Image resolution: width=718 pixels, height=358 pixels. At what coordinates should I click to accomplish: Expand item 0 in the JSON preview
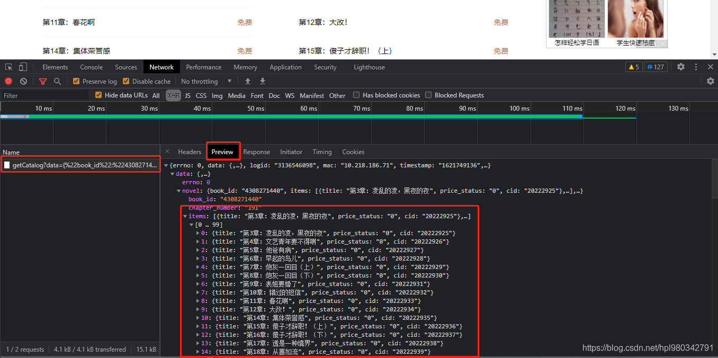click(198, 233)
